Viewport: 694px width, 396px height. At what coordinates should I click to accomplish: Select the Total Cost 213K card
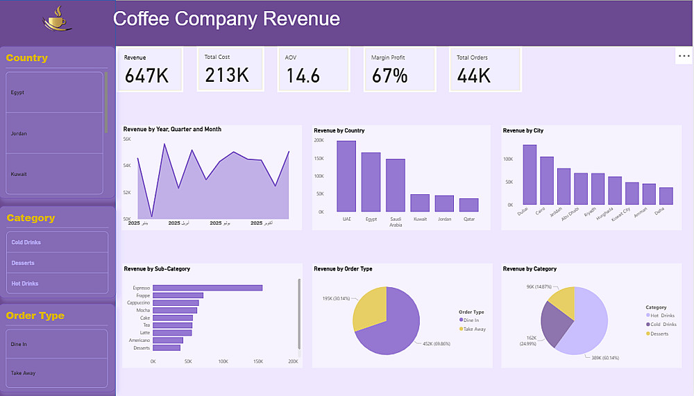pyautogui.click(x=230, y=69)
